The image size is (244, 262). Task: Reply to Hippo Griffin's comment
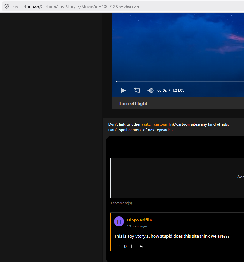[x=141, y=246]
